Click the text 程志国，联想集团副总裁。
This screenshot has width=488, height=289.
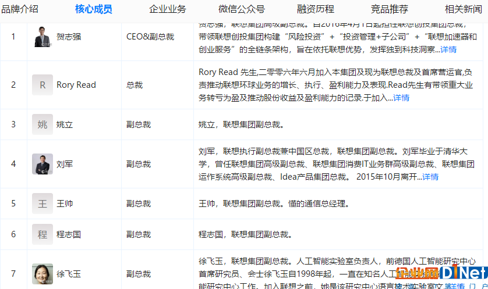coord(245,234)
